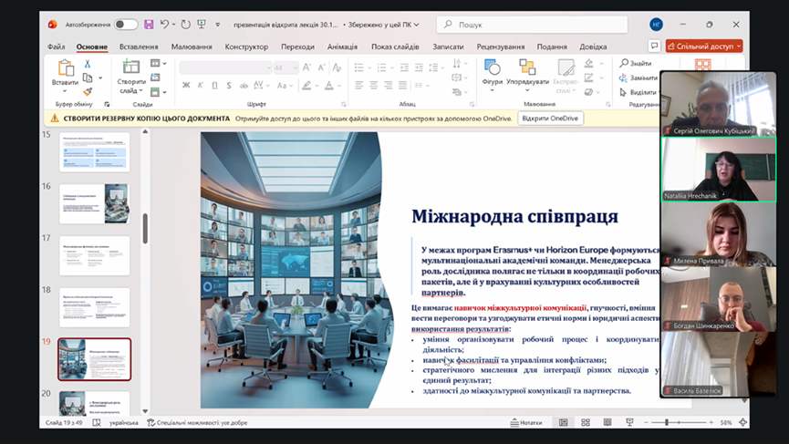Image resolution: width=789 pixels, height=444 pixels.
Task: Click the Format Painter brush icon
Action: [x=88, y=91]
